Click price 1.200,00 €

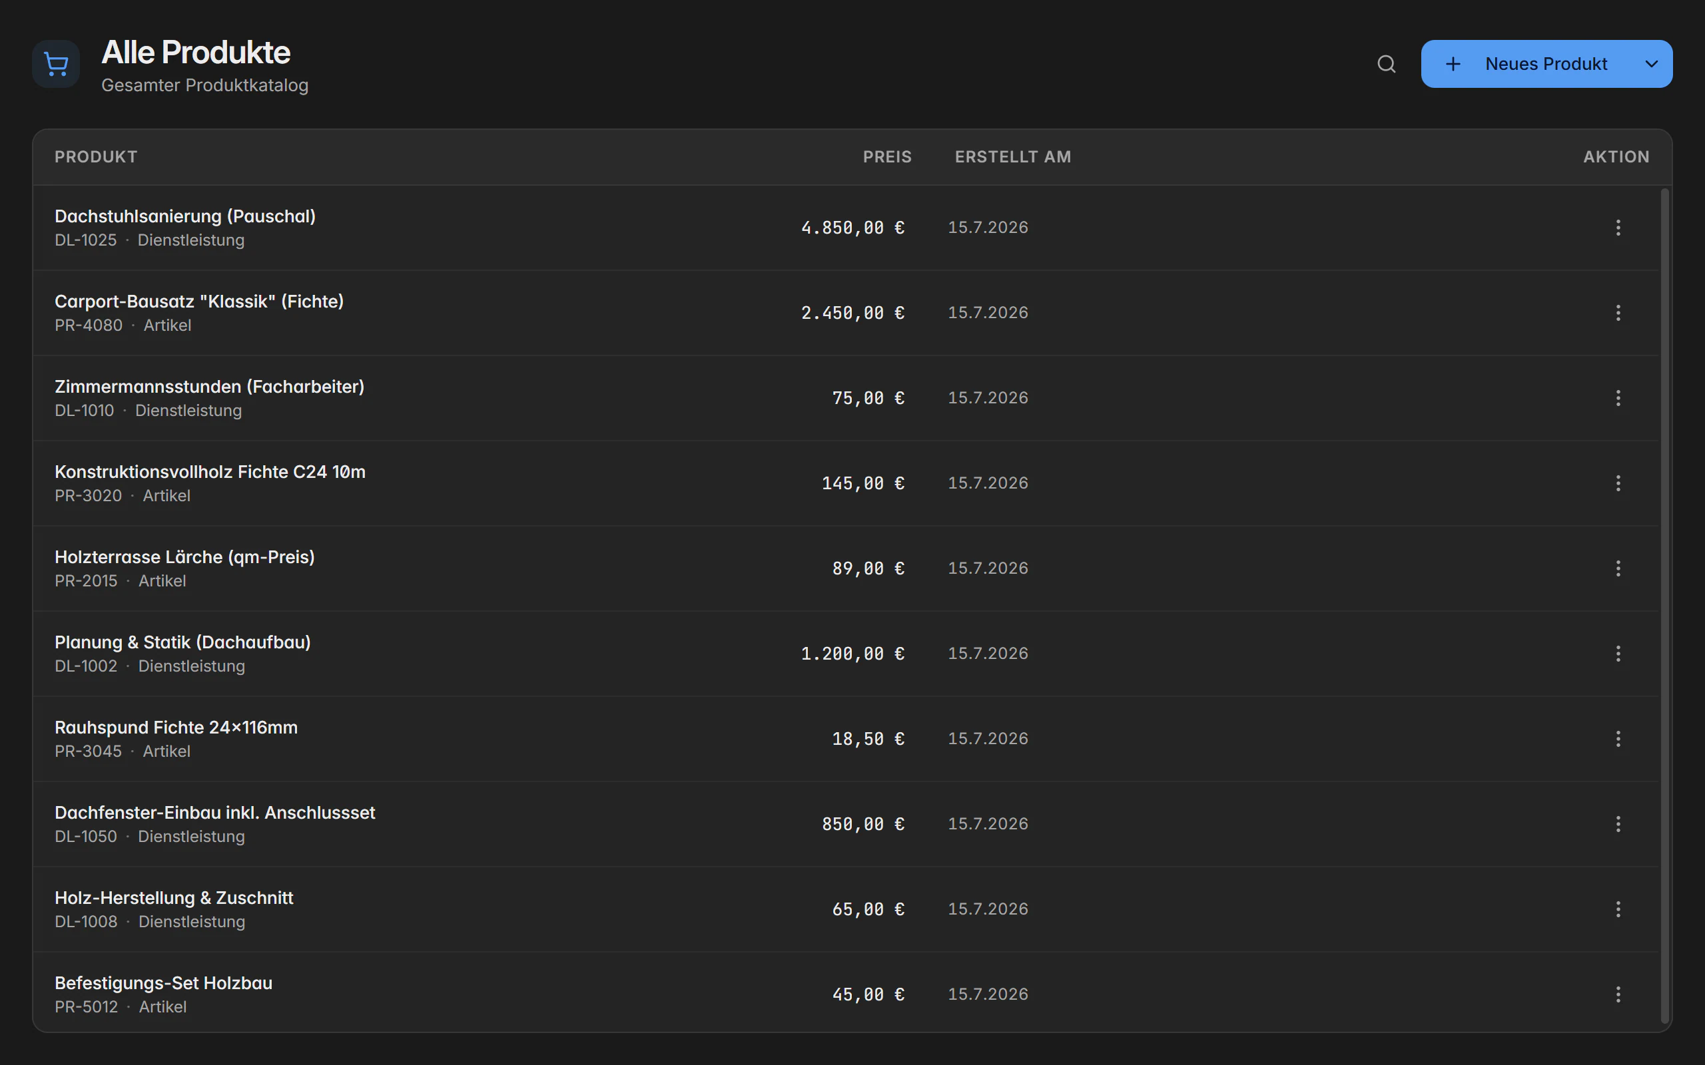[852, 654]
